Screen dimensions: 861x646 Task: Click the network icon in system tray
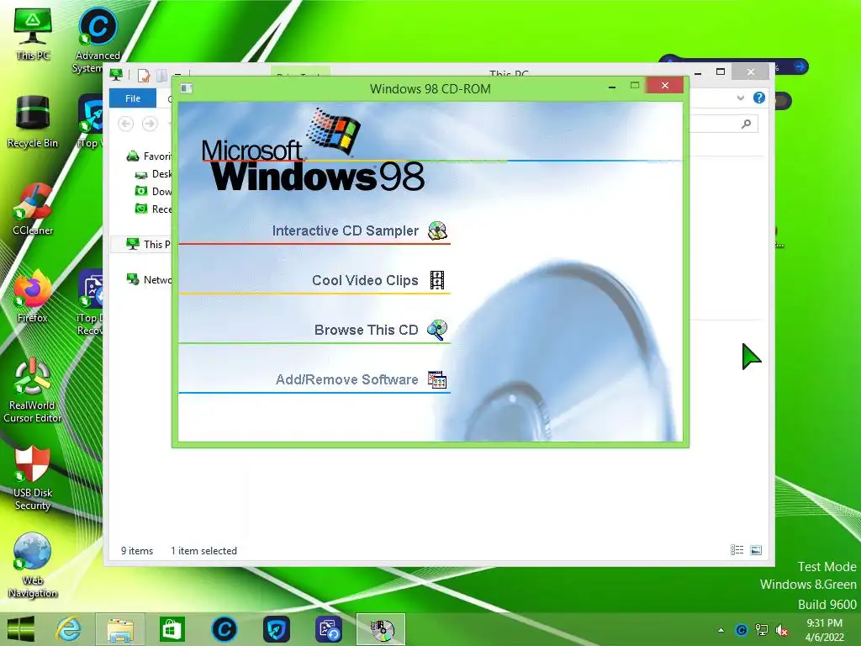761,630
